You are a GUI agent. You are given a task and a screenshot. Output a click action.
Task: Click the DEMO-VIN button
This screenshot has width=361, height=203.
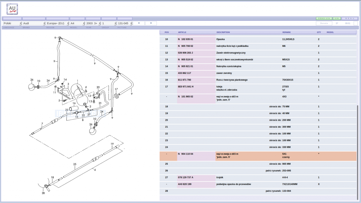click(x=324, y=18)
